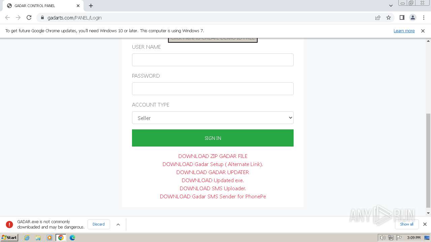This screenshot has height=242, width=431.
Task: Click the Action Center flag icon
Action: coord(399,238)
